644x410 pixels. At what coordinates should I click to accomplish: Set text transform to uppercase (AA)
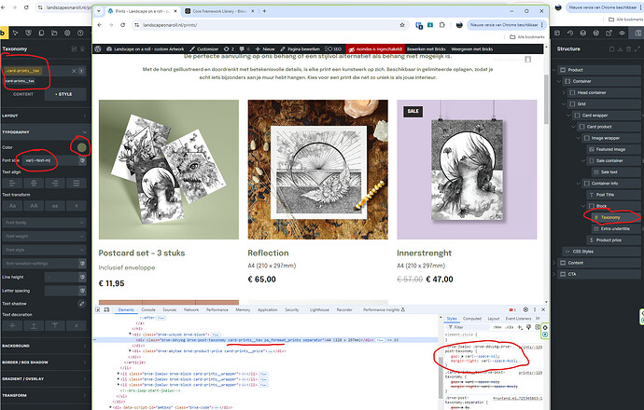pyautogui.click(x=34, y=206)
